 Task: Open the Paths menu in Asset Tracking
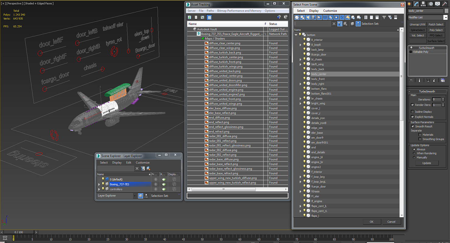coord(210,11)
